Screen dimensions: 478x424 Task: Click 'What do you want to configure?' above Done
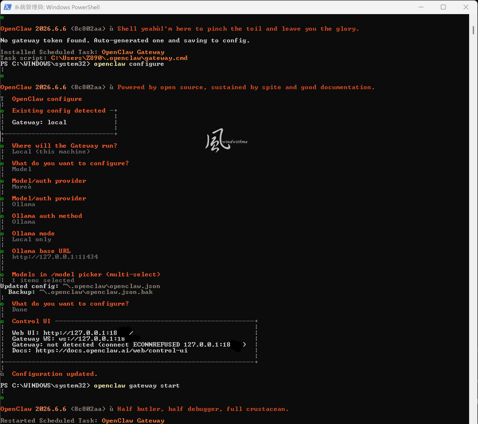pyautogui.click(x=70, y=304)
